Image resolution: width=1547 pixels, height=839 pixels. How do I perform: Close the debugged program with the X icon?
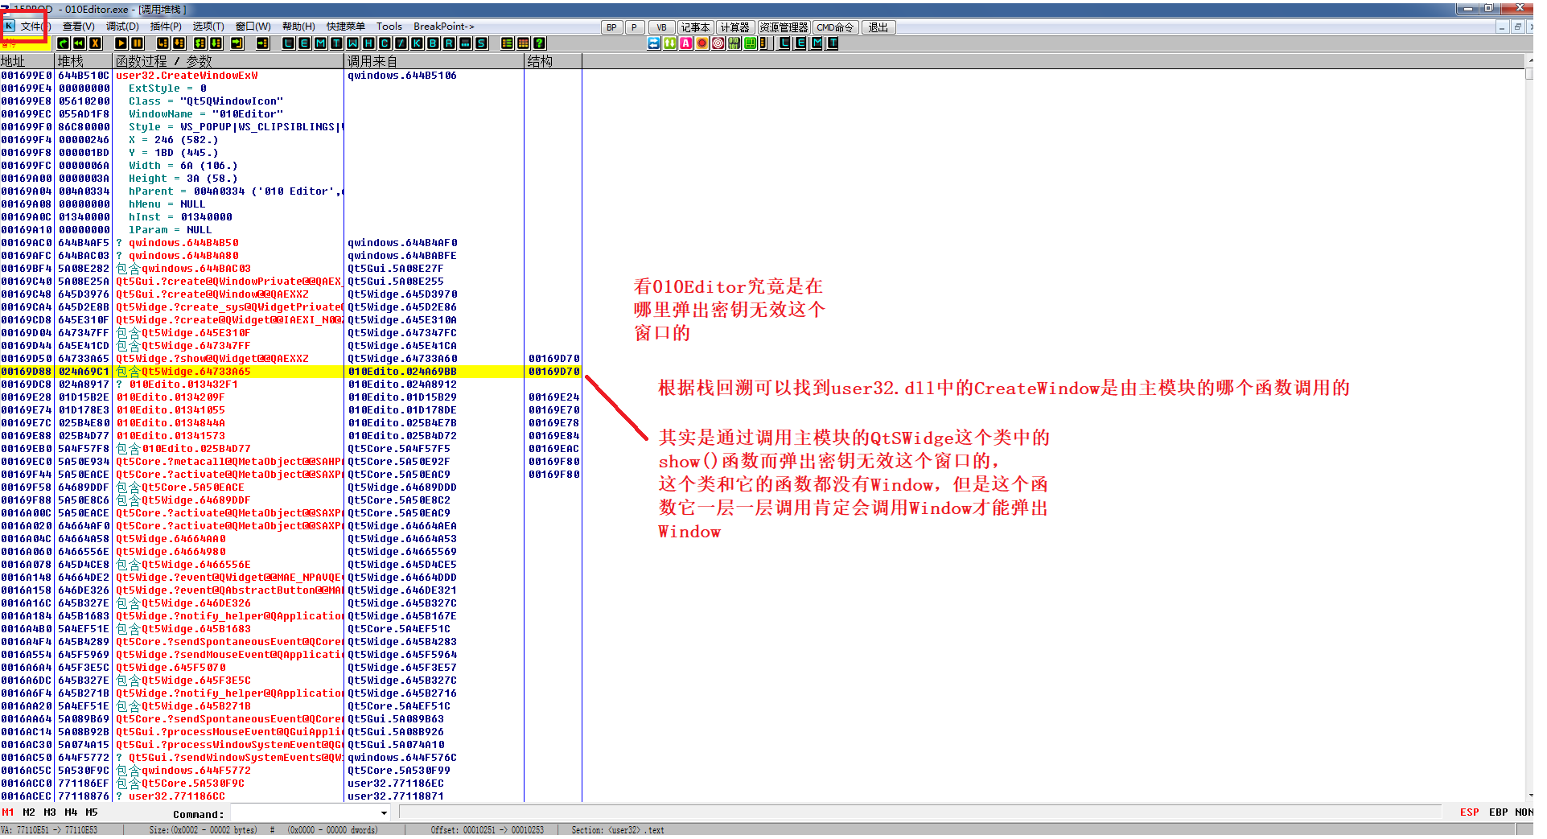(x=95, y=43)
